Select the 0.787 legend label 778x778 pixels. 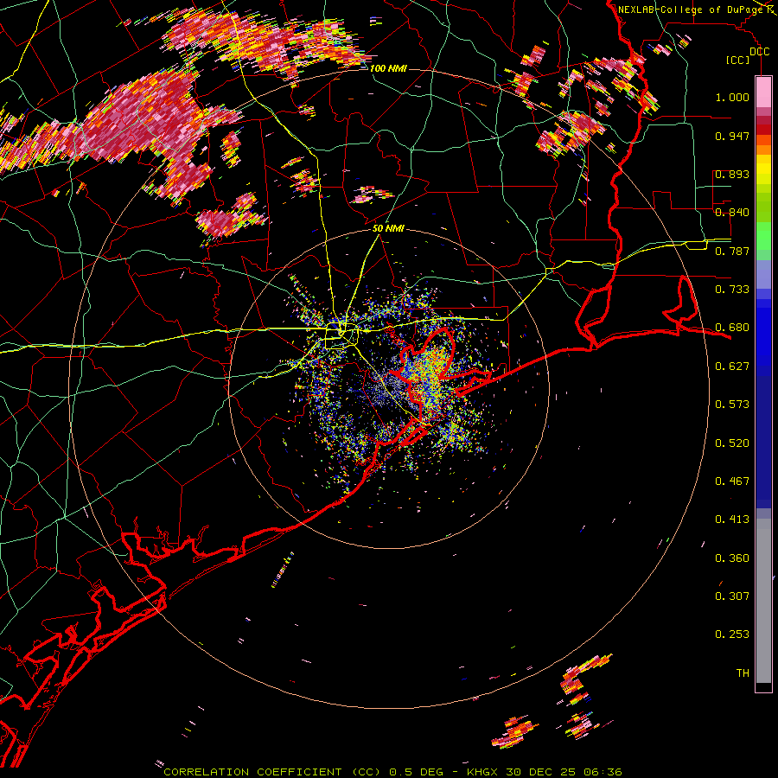tap(732, 251)
